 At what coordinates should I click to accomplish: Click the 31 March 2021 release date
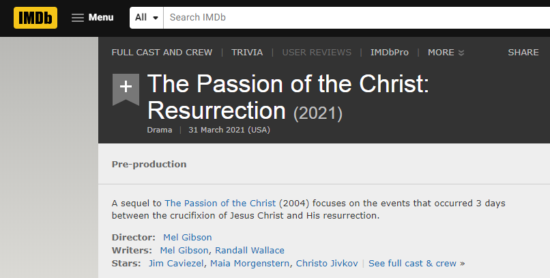229,130
